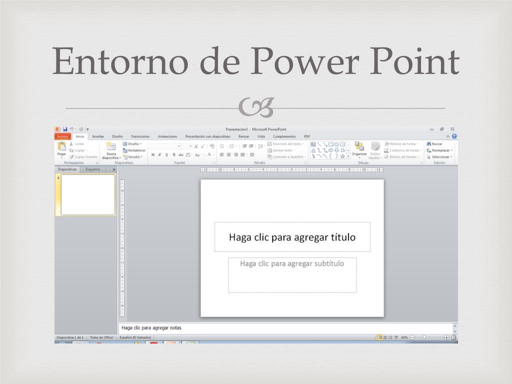The height and width of the screenshot is (384, 512).
Task: Click 'Haga clic para agregar título' placeholder
Action: [x=292, y=237]
